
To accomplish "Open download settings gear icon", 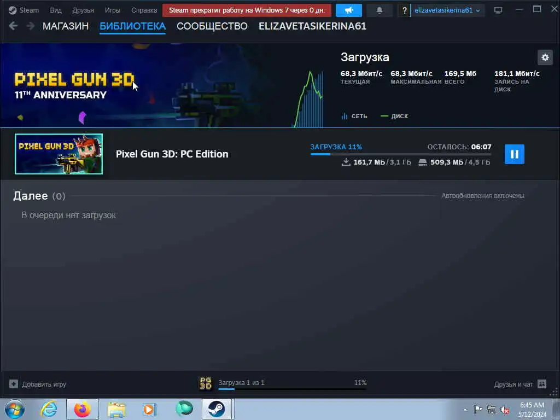I will click(x=545, y=57).
